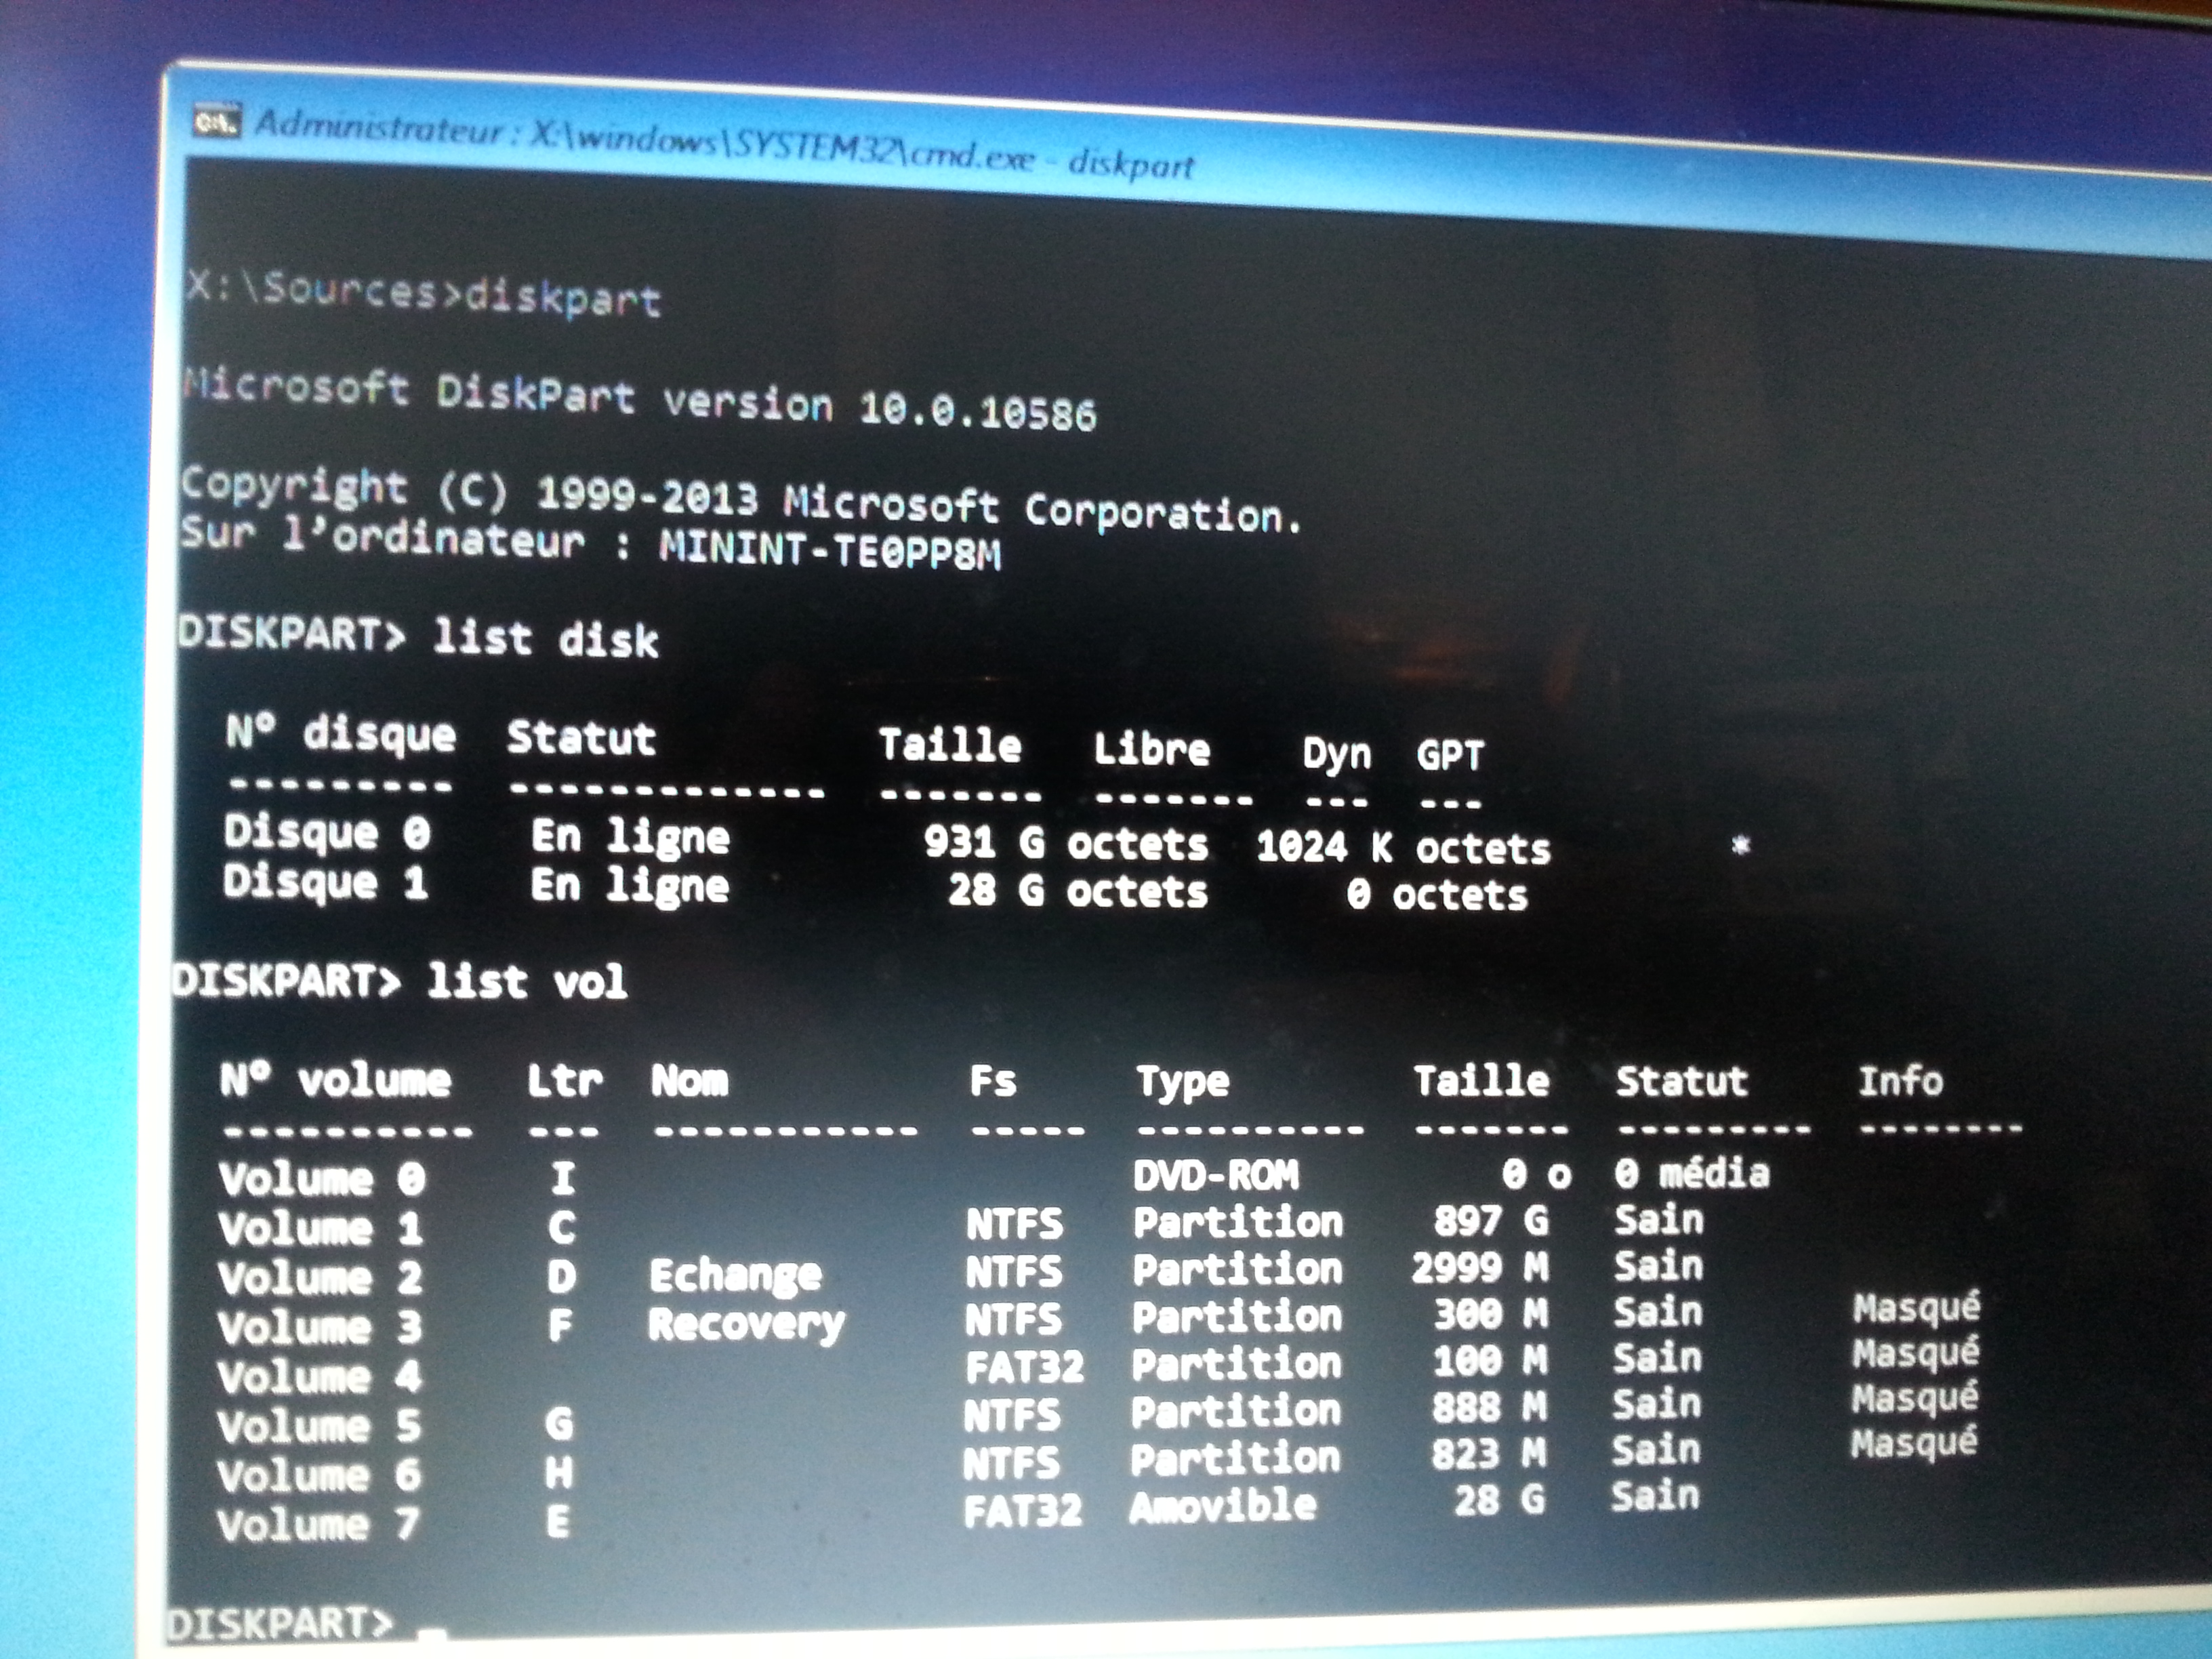Click the 'Volume 4' row label
This screenshot has width=2212, height=1659.
[x=320, y=1377]
